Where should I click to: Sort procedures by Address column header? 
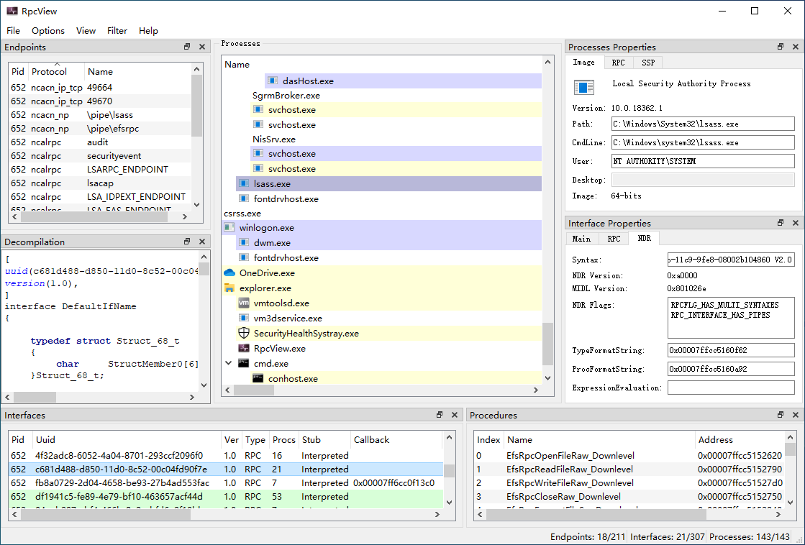click(x=740, y=439)
